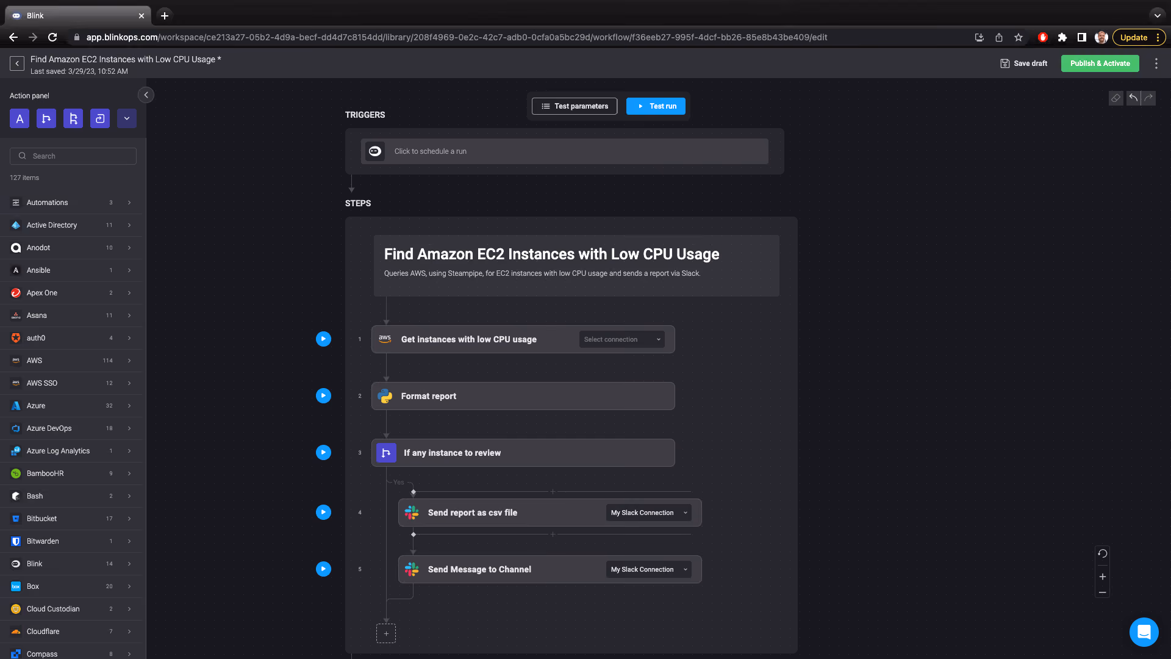Click Test parameters button
This screenshot has width=1171, height=659.
(x=575, y=106)
